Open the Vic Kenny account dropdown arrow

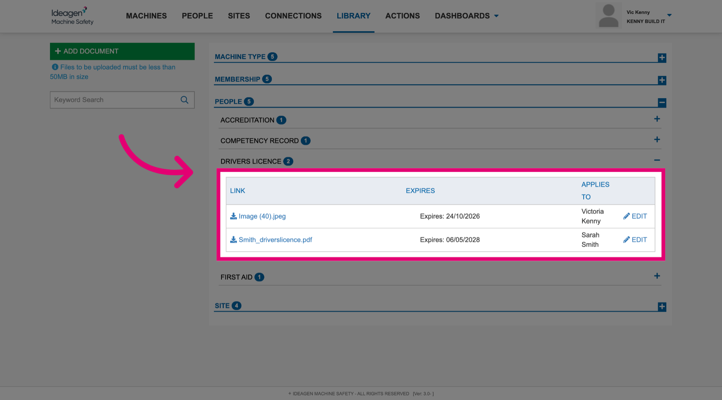[669, 15]
